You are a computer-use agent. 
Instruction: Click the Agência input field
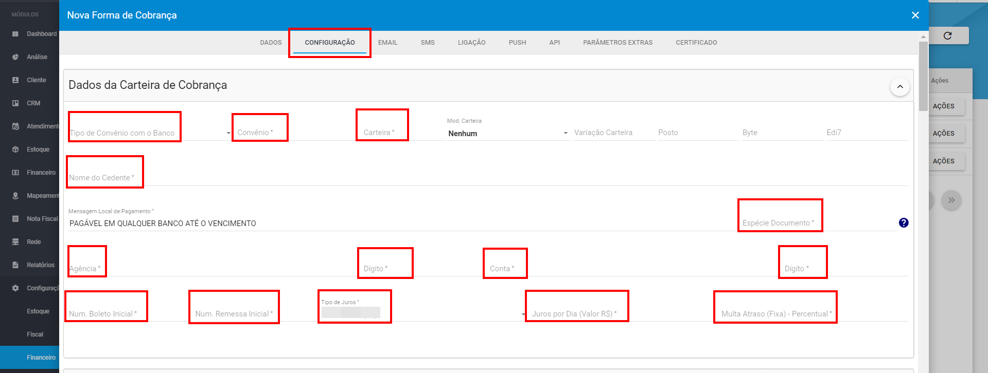point(214,269)
